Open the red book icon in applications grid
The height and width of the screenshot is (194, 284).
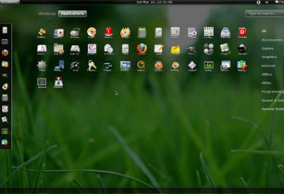pyautogui.click(x=108, y=32)
